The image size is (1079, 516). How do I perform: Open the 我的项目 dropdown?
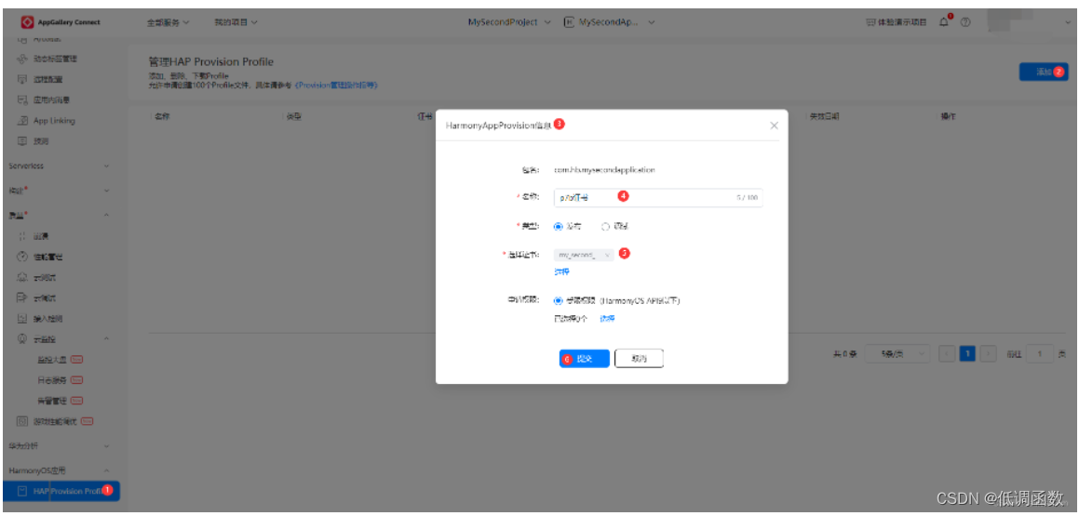[x=236, y=22]
